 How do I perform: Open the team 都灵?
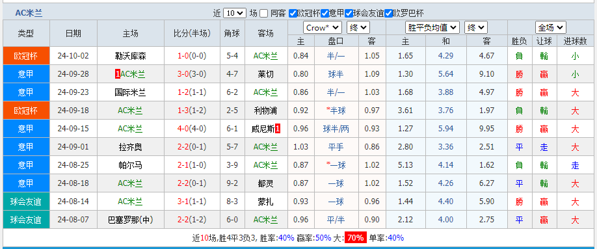(266, 183)
